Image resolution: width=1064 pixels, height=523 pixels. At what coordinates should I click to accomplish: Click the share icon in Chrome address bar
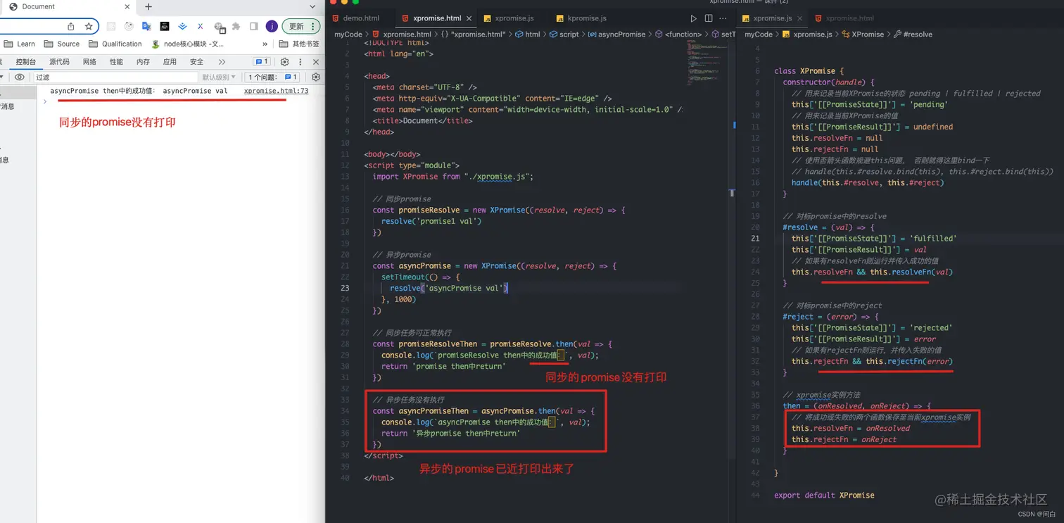click(x=71, y=26)
